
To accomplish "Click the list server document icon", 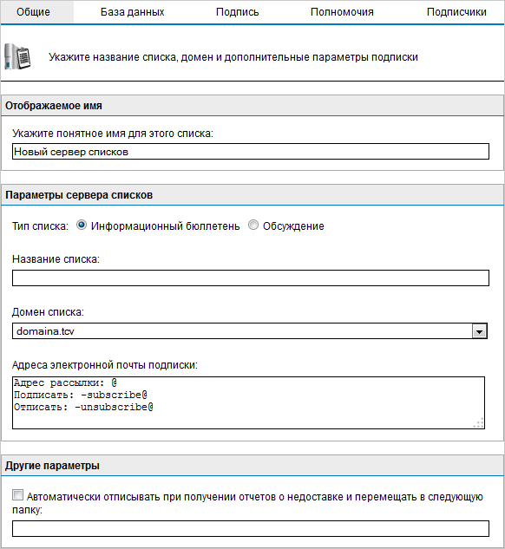I will tap(17, 56).
